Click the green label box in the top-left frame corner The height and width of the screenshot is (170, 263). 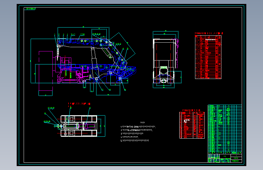[x=30, y=9]
